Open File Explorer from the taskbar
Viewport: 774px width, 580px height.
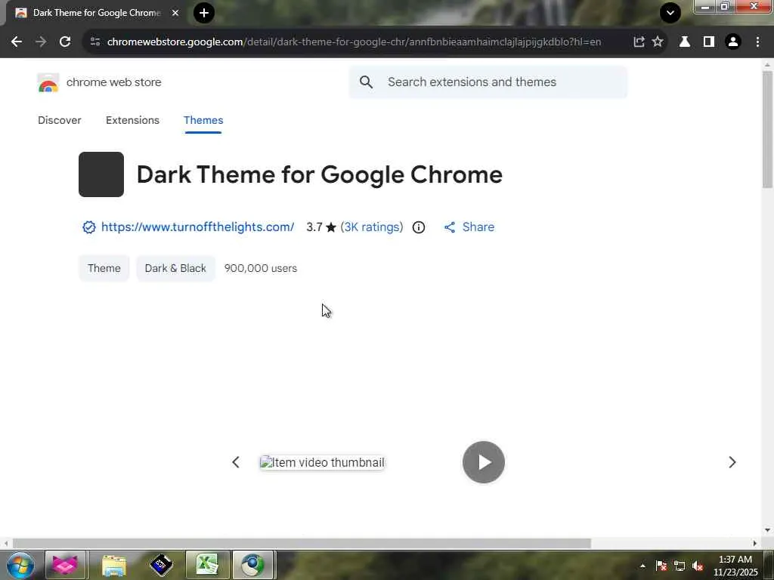(x=114, y=566)
